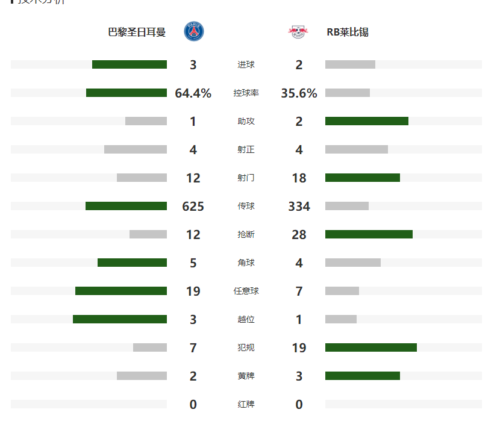Click Leipzig's green 犯规 bar
Viewport: 500px width, 439px height.
click(x=371, y=347)
